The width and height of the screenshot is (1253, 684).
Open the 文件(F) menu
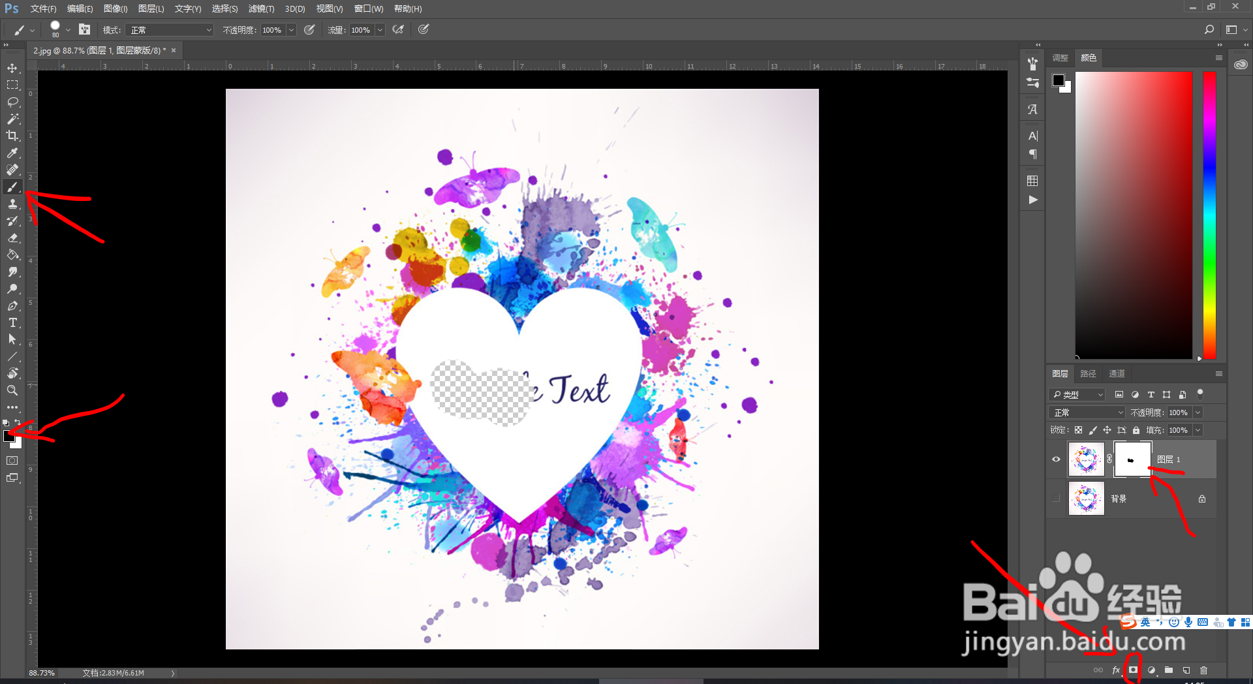(x=43, y=8)
